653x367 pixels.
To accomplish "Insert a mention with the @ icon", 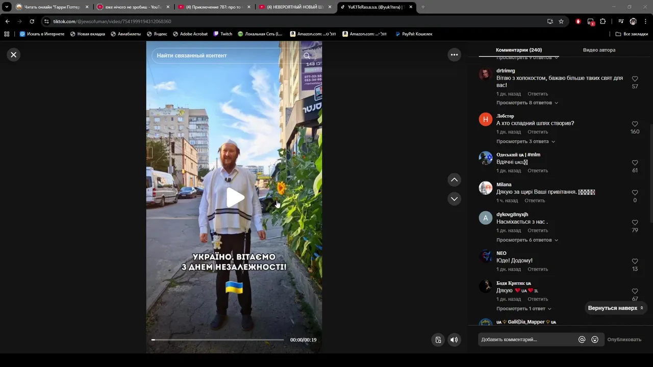I will pos(582,339).
